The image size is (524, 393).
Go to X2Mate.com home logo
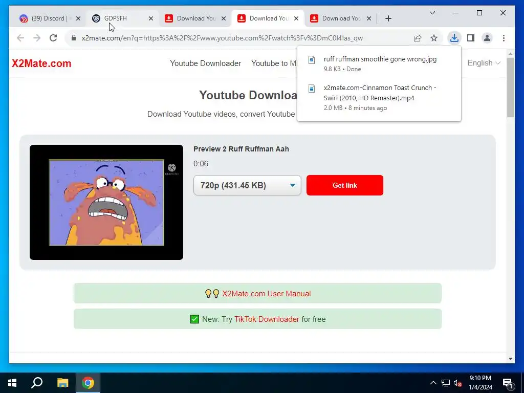click(41, 63)
